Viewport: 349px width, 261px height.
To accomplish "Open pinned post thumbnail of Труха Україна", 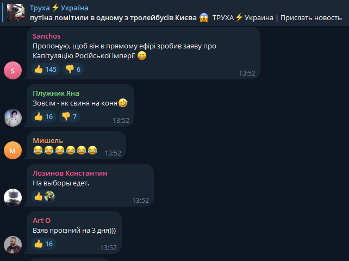I will click(x=16, y=13).
